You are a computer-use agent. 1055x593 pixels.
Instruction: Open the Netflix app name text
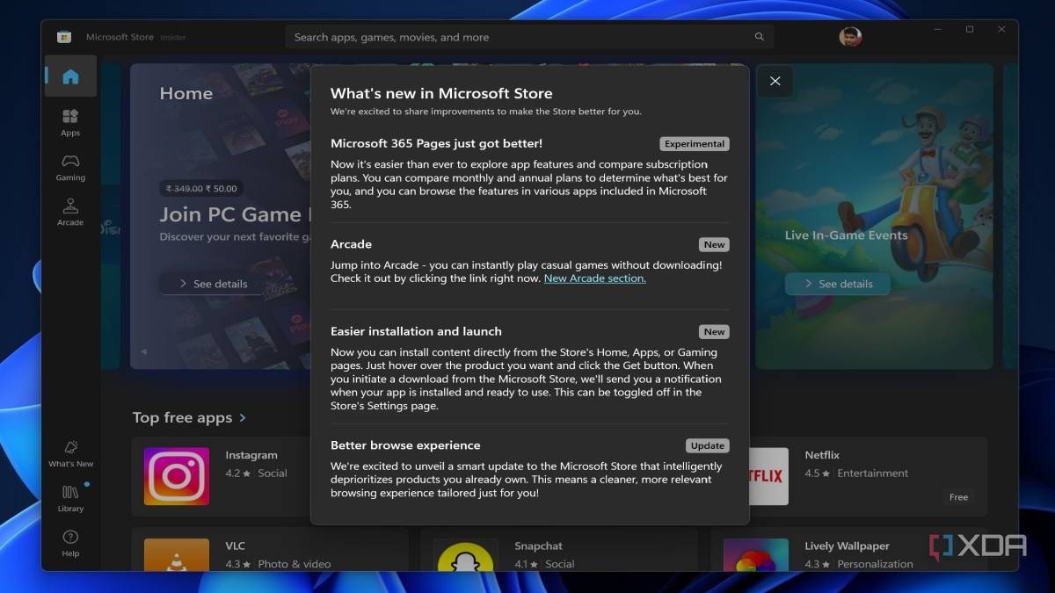coord(822,455)
